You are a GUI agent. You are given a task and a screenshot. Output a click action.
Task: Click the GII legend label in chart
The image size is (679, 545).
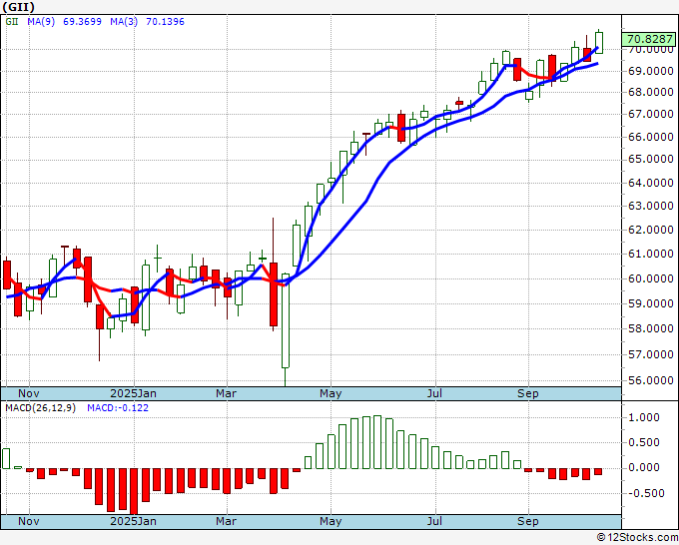tap(12, 22)
